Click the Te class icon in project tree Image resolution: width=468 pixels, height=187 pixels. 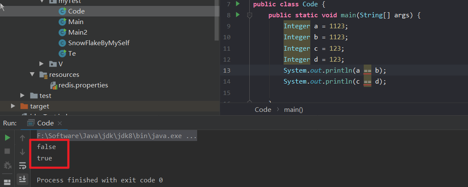pos(62,54)
